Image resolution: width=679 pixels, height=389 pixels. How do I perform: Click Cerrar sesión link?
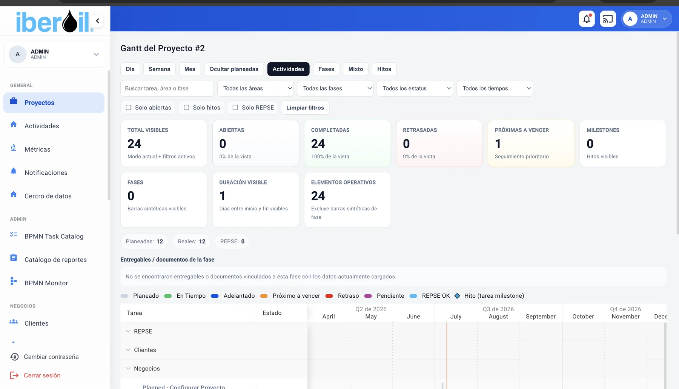pos(42,375)
